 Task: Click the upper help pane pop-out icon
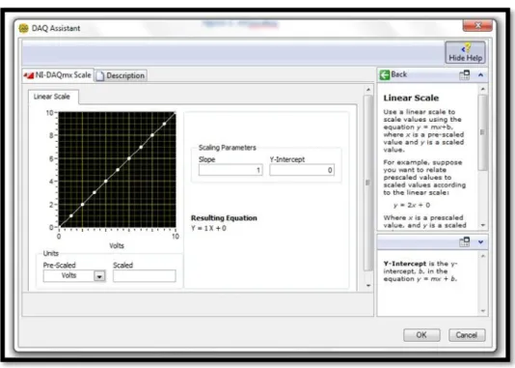coord(465,75)
